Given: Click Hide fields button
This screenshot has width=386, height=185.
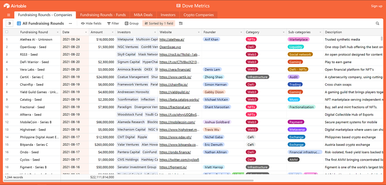Looking at the screenshot, I should (x=91, y=24).
